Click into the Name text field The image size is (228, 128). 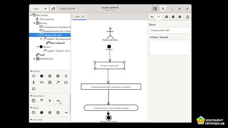(170, 31)
